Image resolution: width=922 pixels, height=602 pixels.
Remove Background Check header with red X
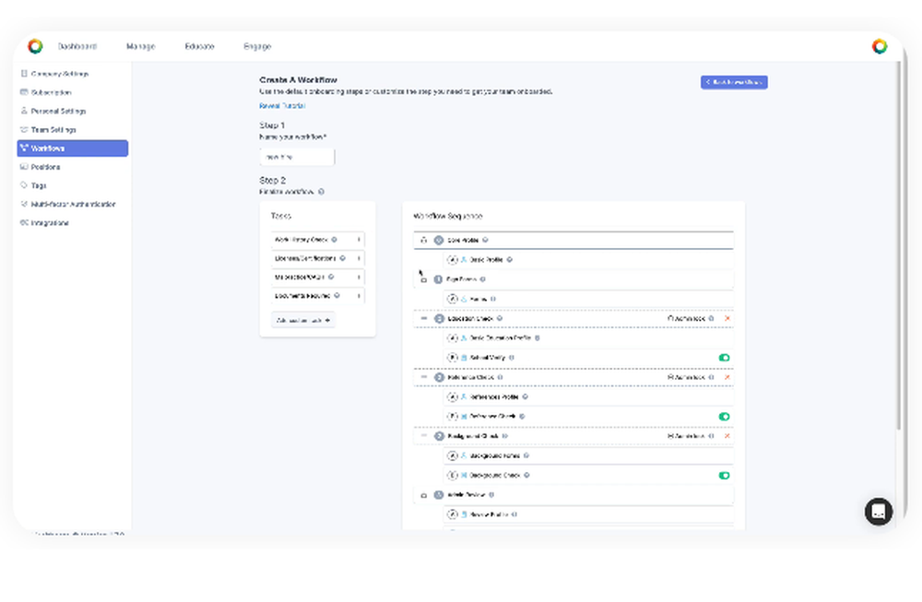tap(727, 436)
